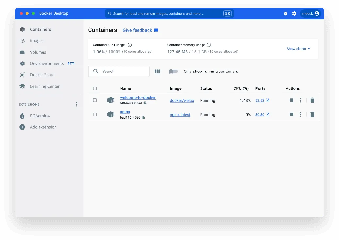Open the nginx container actions menu
Viewport: 339px width, 240px height.
[x=300, y=114]
